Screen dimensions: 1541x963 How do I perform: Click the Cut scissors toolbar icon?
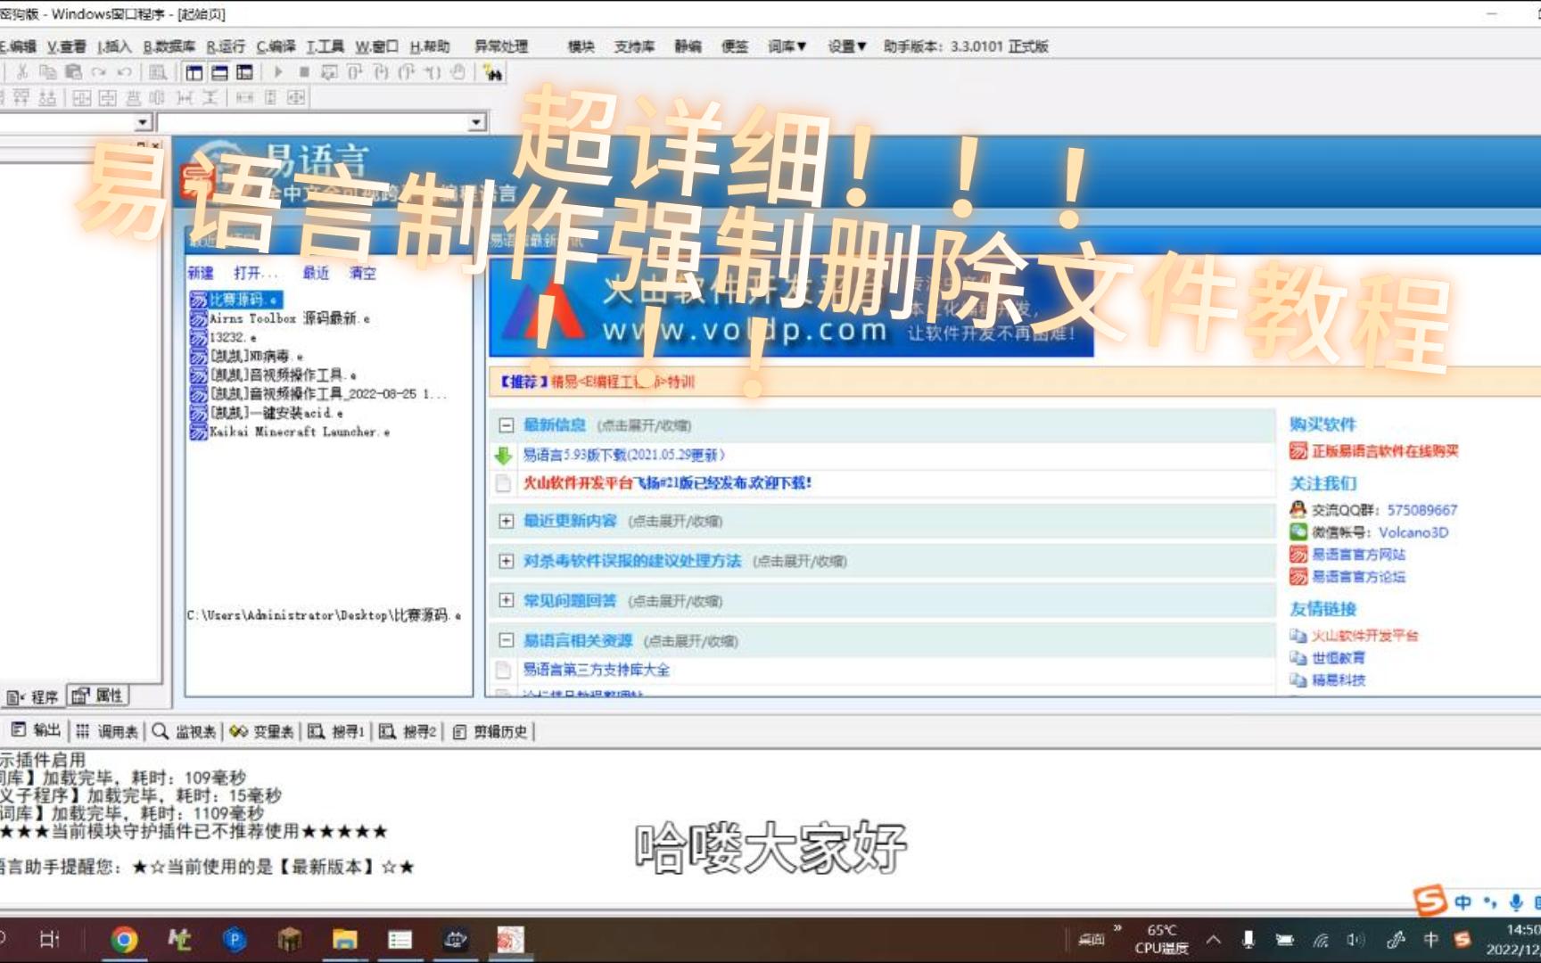coord(23,72)
